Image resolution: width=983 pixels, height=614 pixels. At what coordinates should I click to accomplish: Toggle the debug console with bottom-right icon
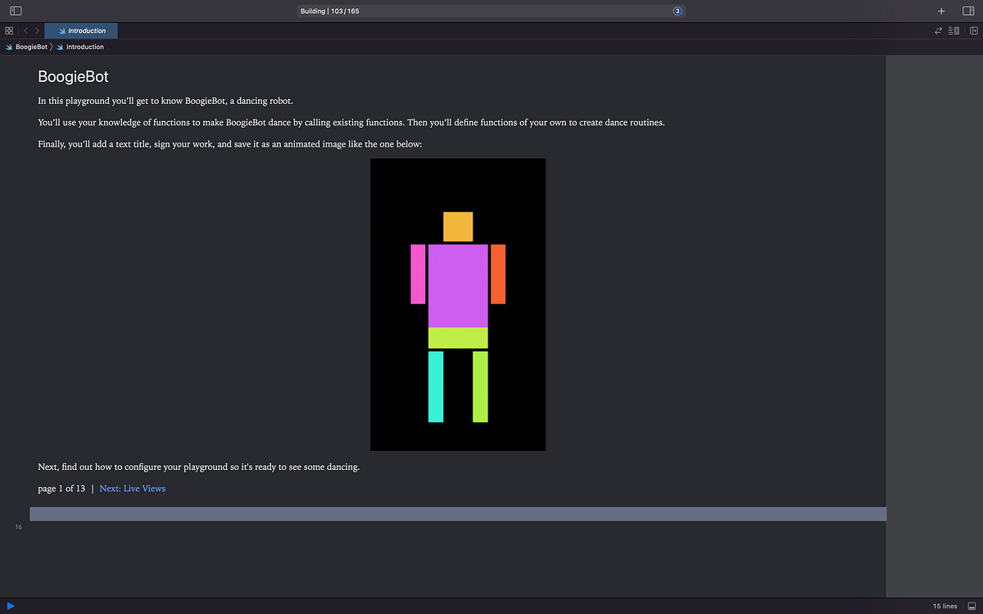coord(972,606)
